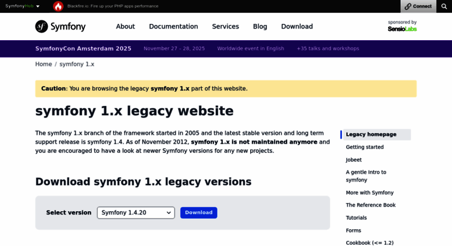Open the Services menu
This screenshot has height=246, width=452.
(226, 27)
